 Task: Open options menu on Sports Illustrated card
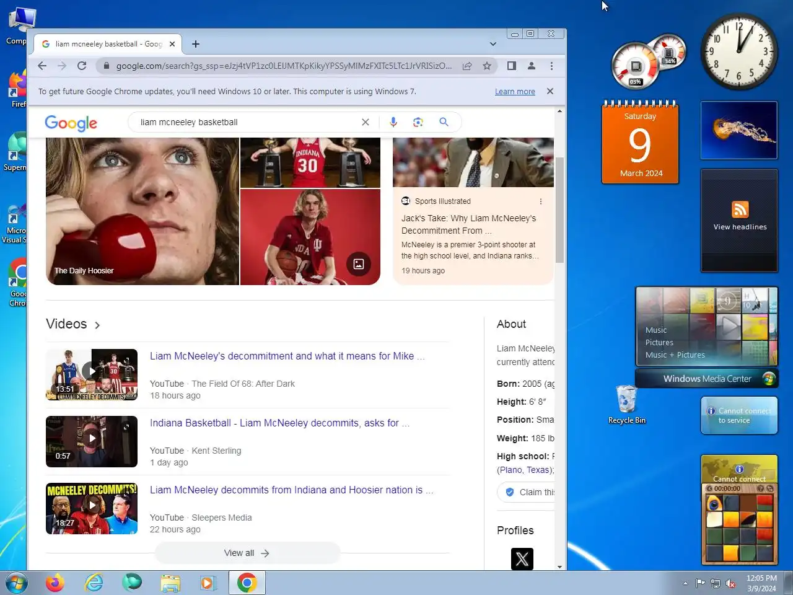click(541, 201)
